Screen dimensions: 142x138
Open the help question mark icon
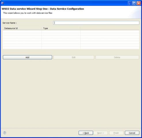point(5,133)
